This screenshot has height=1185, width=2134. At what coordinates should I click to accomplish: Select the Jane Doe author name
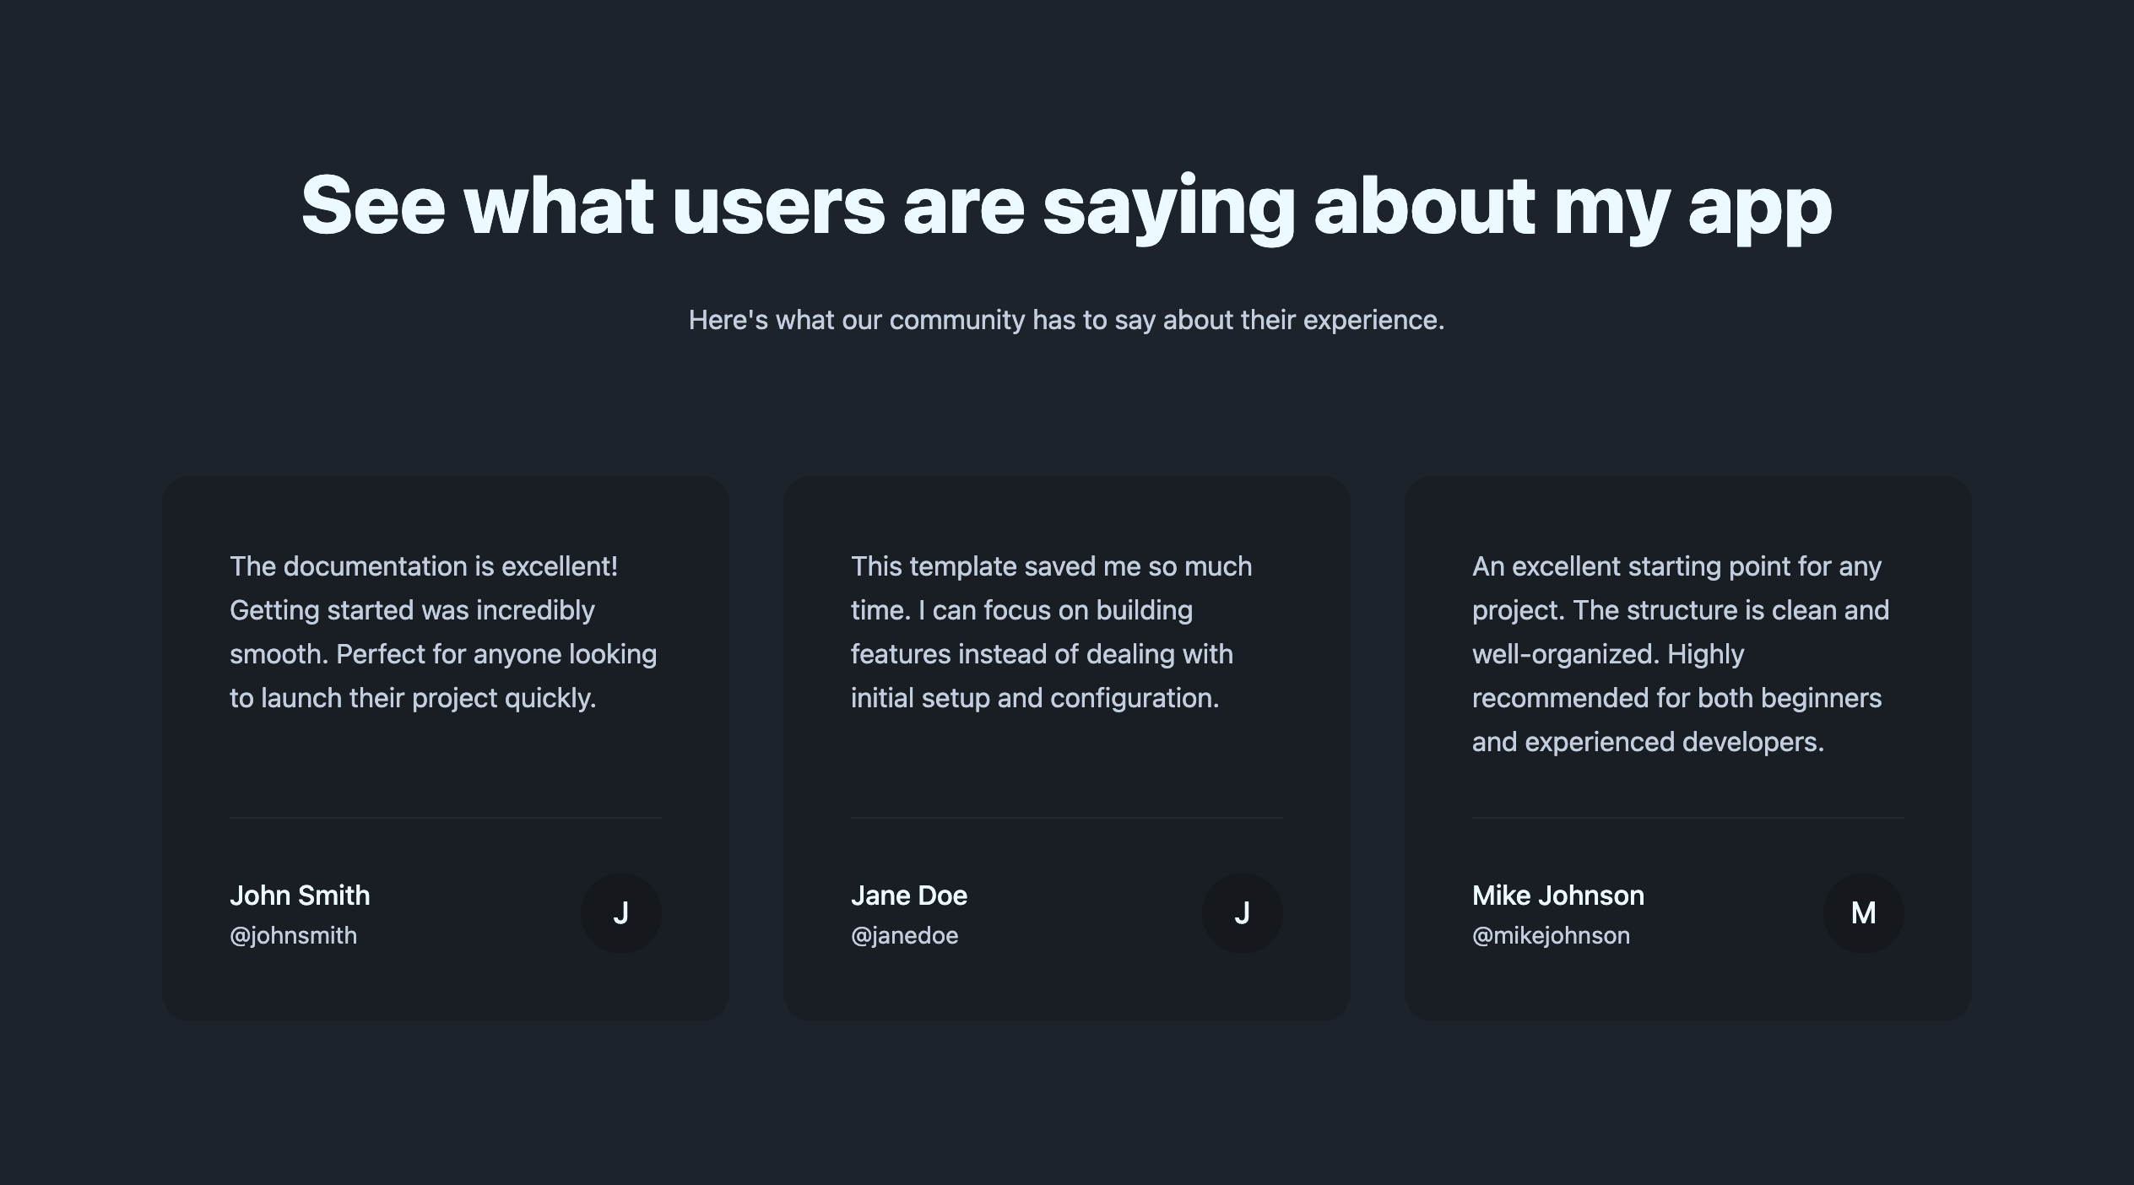[x=908, y=895]
